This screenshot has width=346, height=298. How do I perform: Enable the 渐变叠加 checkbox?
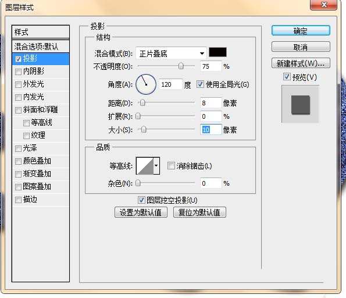pyautogui.click(x=18, y=174)
